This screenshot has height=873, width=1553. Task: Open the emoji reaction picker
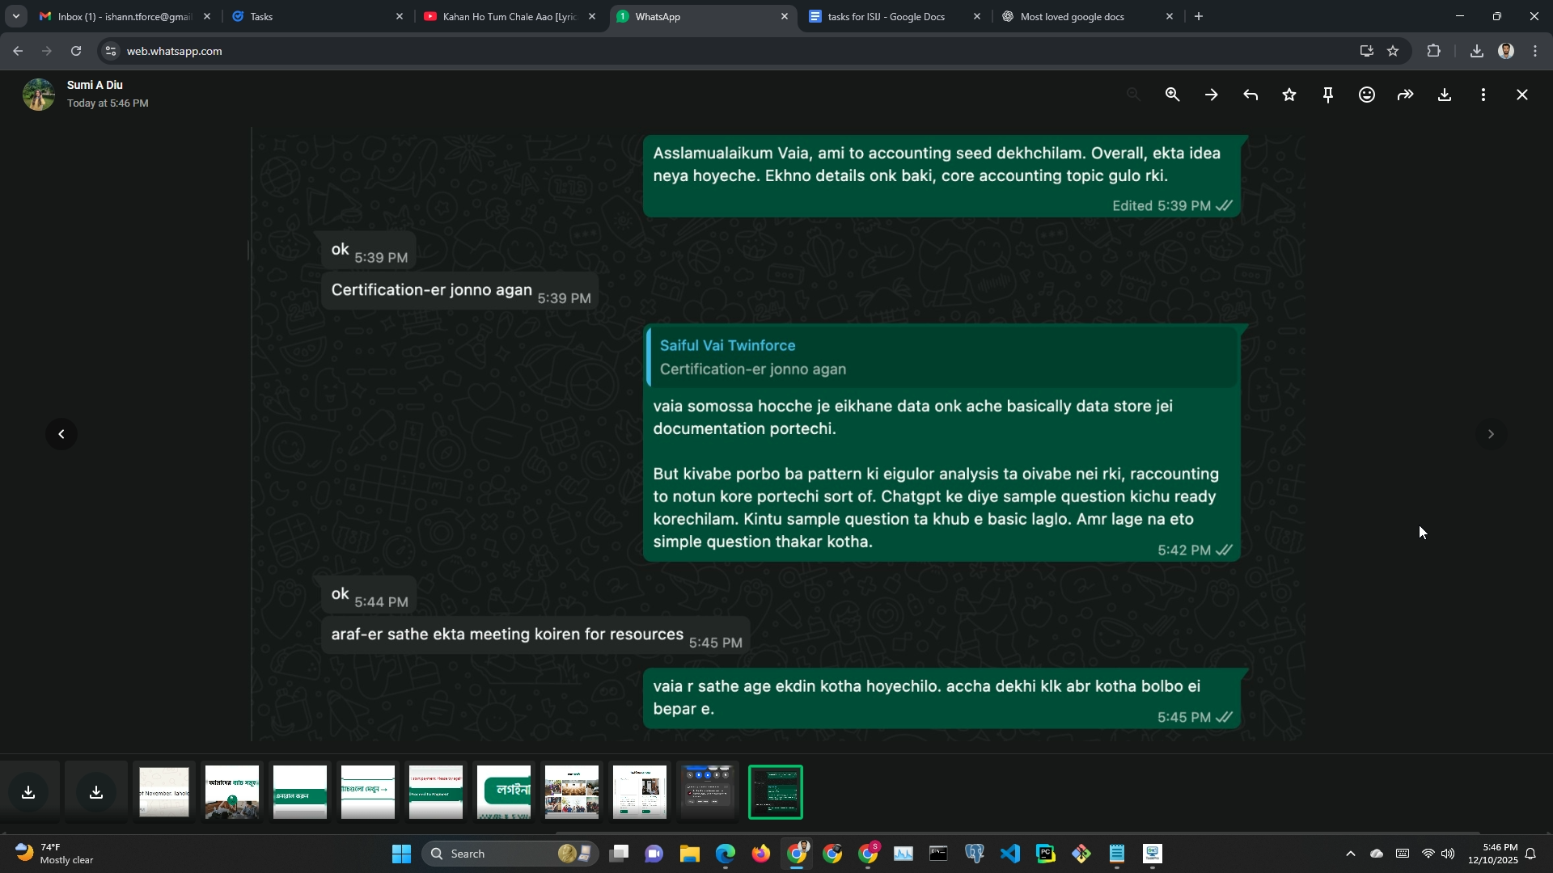1366,95
